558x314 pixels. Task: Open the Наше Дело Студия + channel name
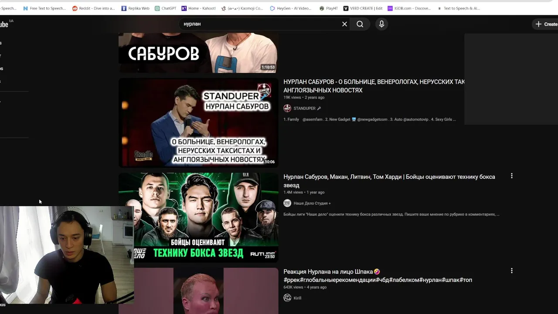[312, 203]
